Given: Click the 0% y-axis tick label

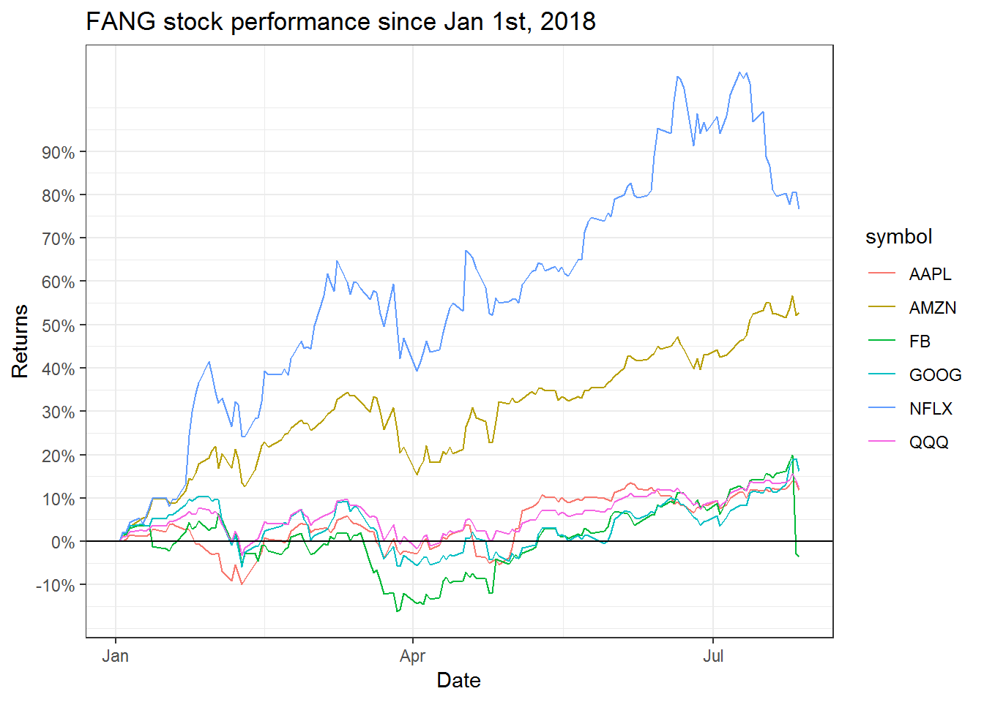Looking at the screenshot, I should tap(63, 542).
